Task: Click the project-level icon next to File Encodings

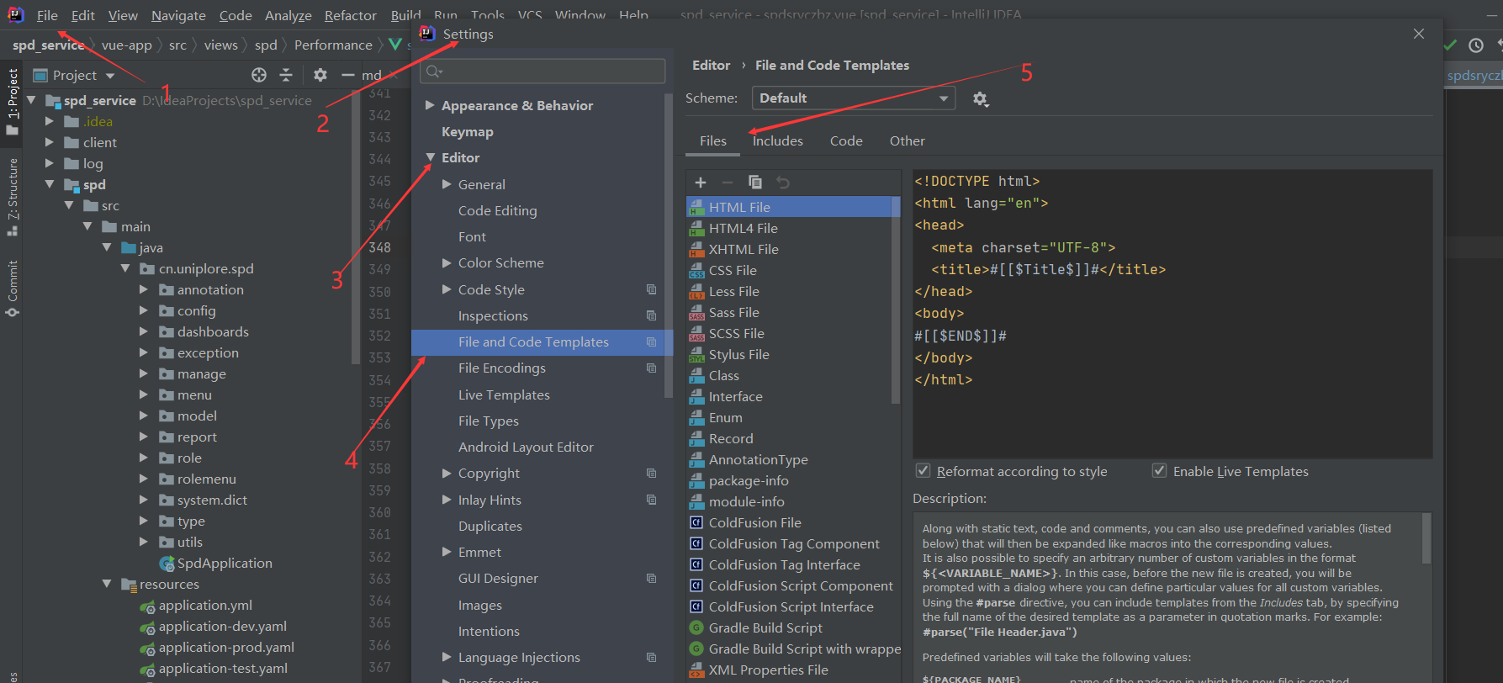Action: pyautogui.click(x=651, y=368)
